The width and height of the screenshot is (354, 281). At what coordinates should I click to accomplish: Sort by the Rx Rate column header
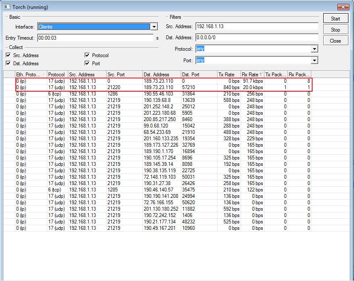point(252,75)
